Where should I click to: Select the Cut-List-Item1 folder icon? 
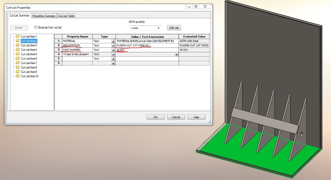[18, 36]
